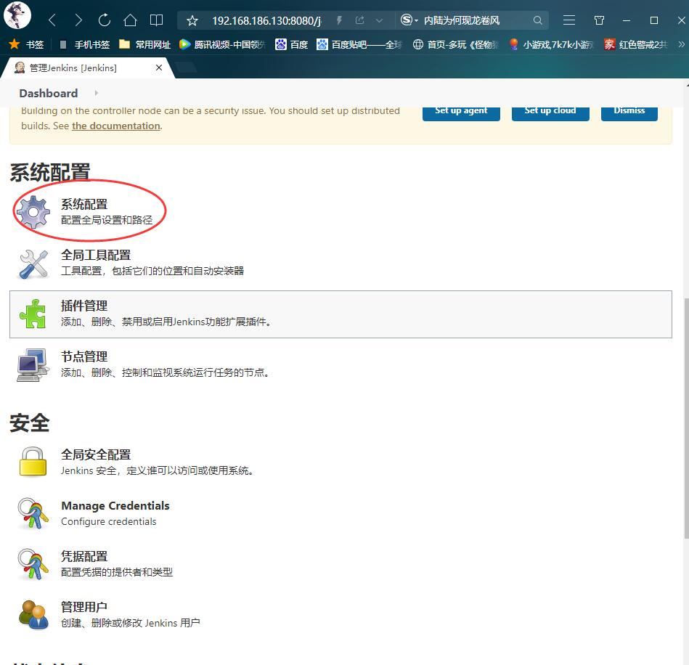Expand more bookmarks with double chevron
689x665 pixels.
(681, 44)
